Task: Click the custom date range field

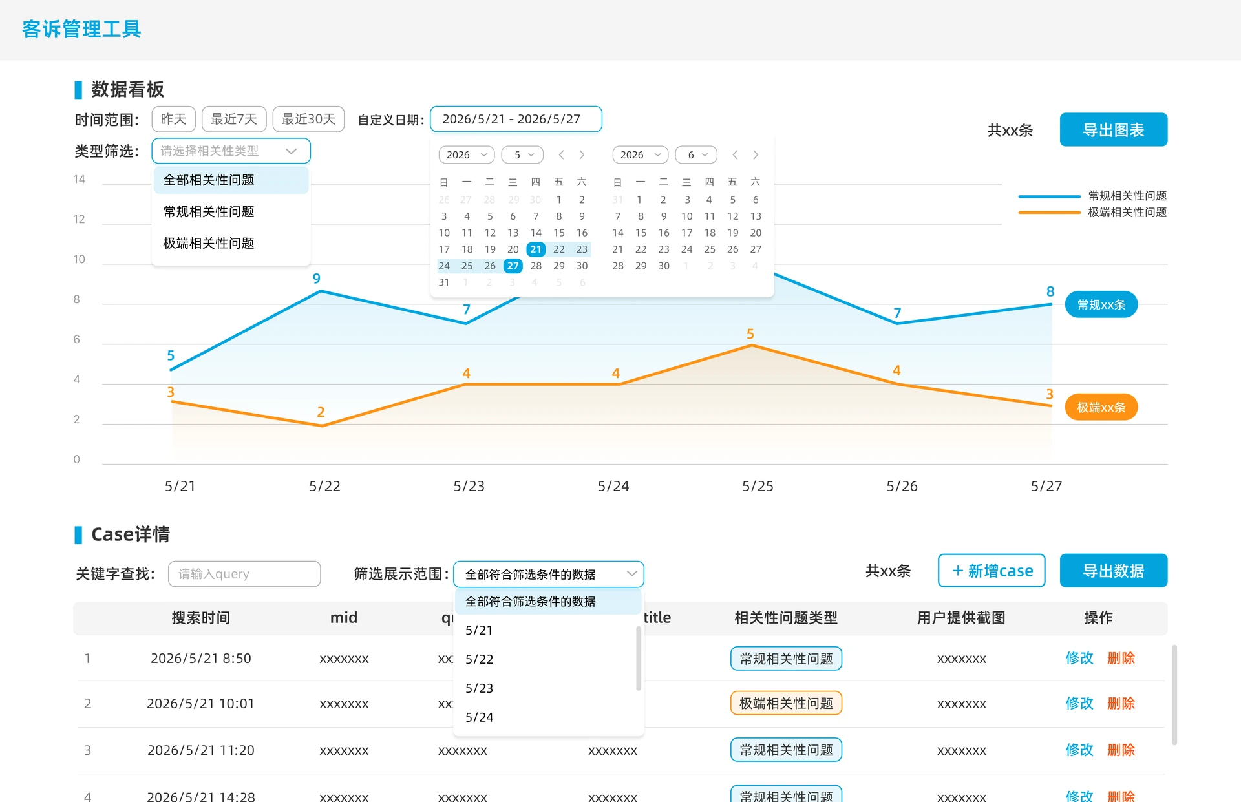Action: (516, 119)
